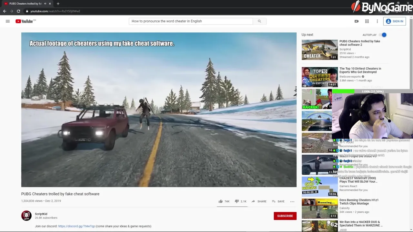
Task: Click the Gamers React channel name
Action: click(x=348, y=186)
